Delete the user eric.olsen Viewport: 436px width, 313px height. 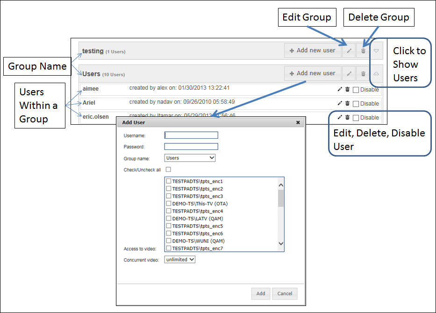[346, 117]
